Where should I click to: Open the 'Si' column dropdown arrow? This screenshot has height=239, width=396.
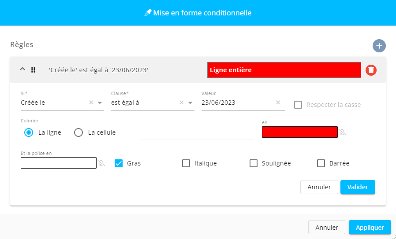(100, 103)
